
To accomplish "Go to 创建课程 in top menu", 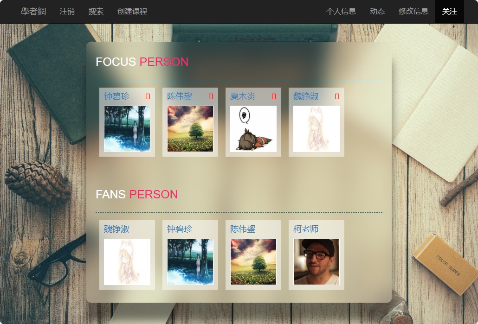I will coord(132,12).
